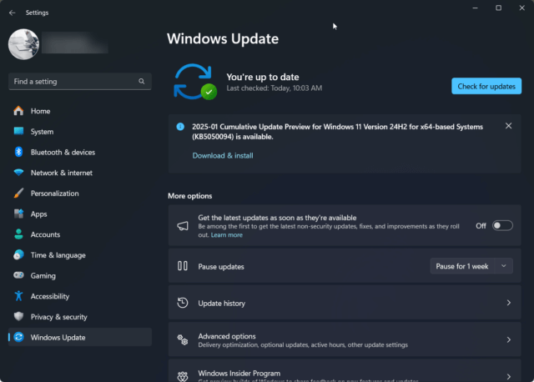Select the System monitor icon

pyautogui.click(x=18, y=131)
